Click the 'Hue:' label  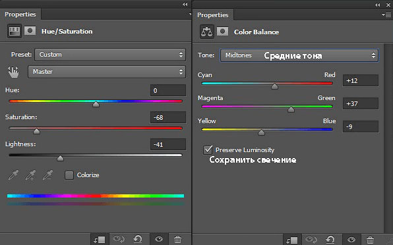point(13,90)
